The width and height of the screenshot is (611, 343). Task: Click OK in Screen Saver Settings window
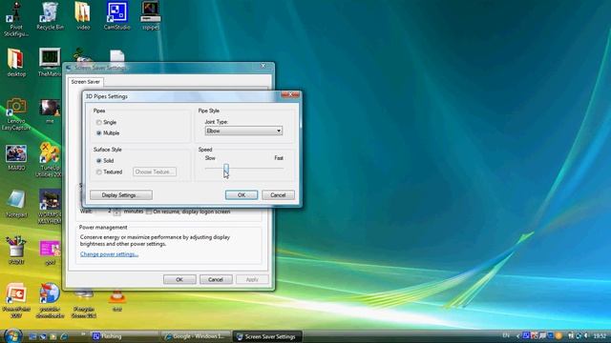[x=179, y=279]
